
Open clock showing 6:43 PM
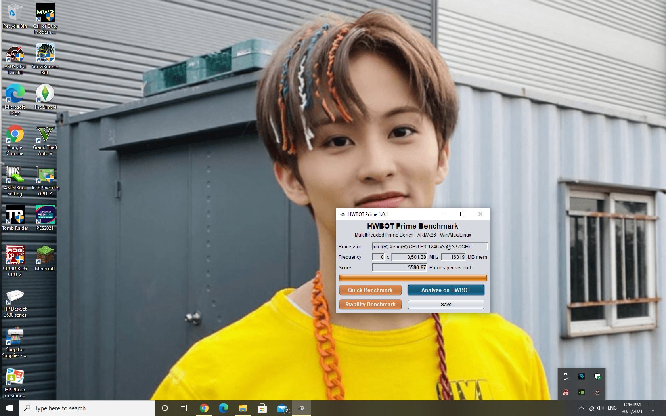tap(632, 408)
